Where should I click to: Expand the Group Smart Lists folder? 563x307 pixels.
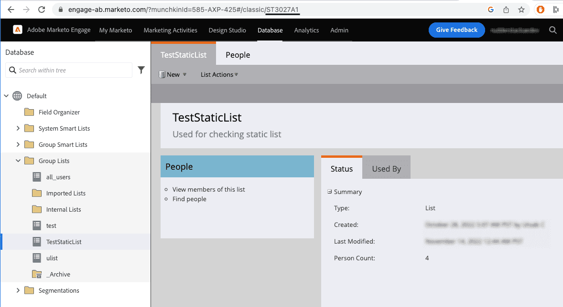click(18, 144)
